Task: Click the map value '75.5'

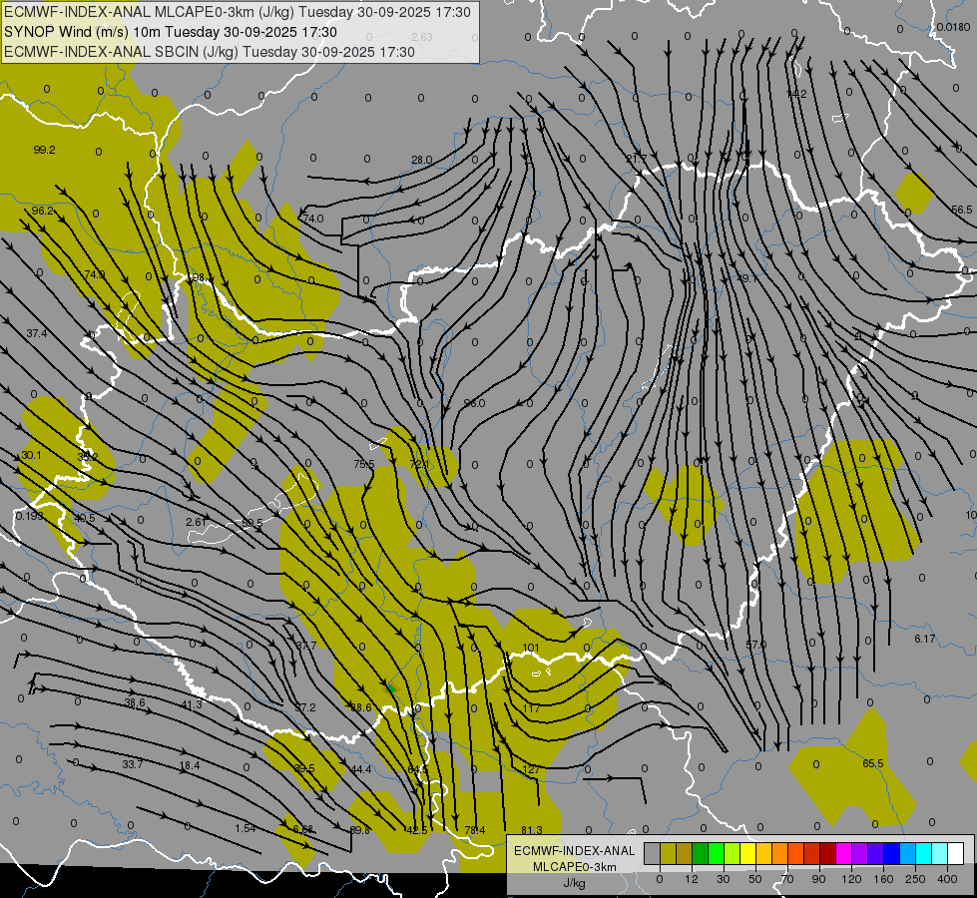Action: click(364, 464)
